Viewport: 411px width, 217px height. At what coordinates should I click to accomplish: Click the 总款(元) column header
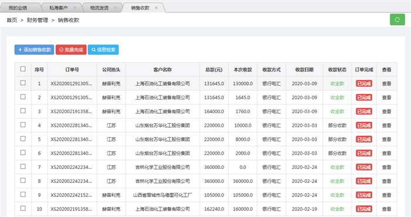tap(214, 70)
